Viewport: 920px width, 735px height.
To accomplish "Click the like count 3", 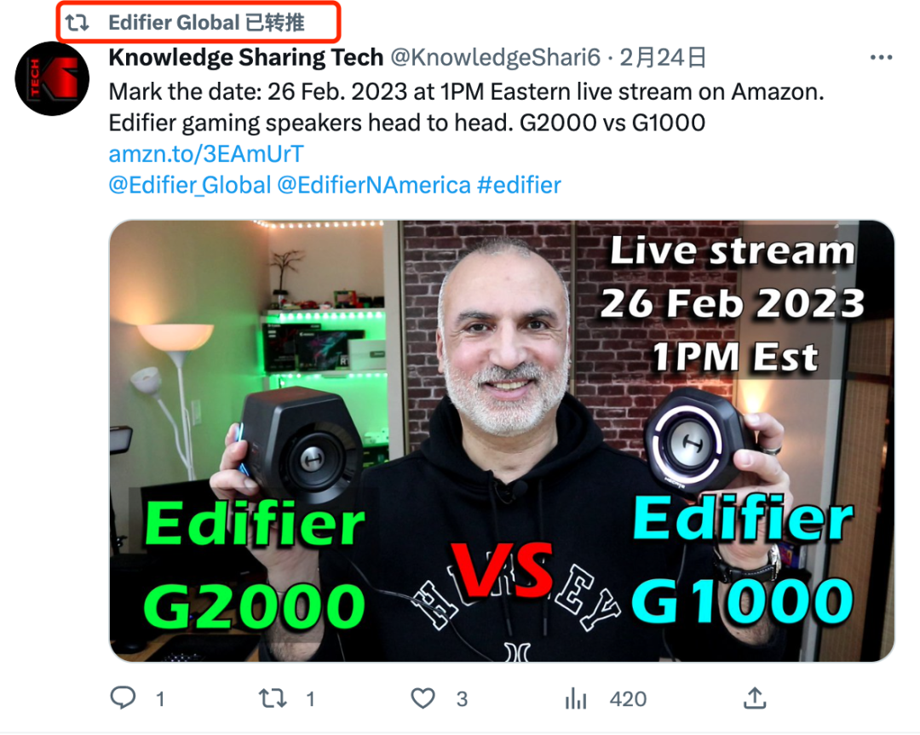I will pyautogui.click(x=463, y=698).
